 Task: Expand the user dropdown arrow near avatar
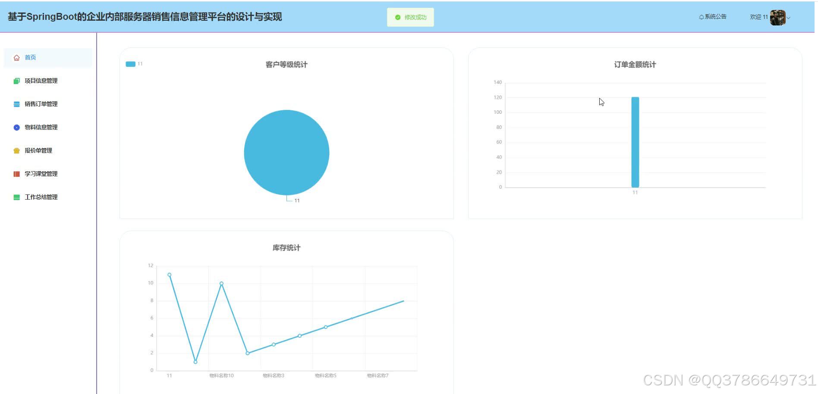coord(789,18)
